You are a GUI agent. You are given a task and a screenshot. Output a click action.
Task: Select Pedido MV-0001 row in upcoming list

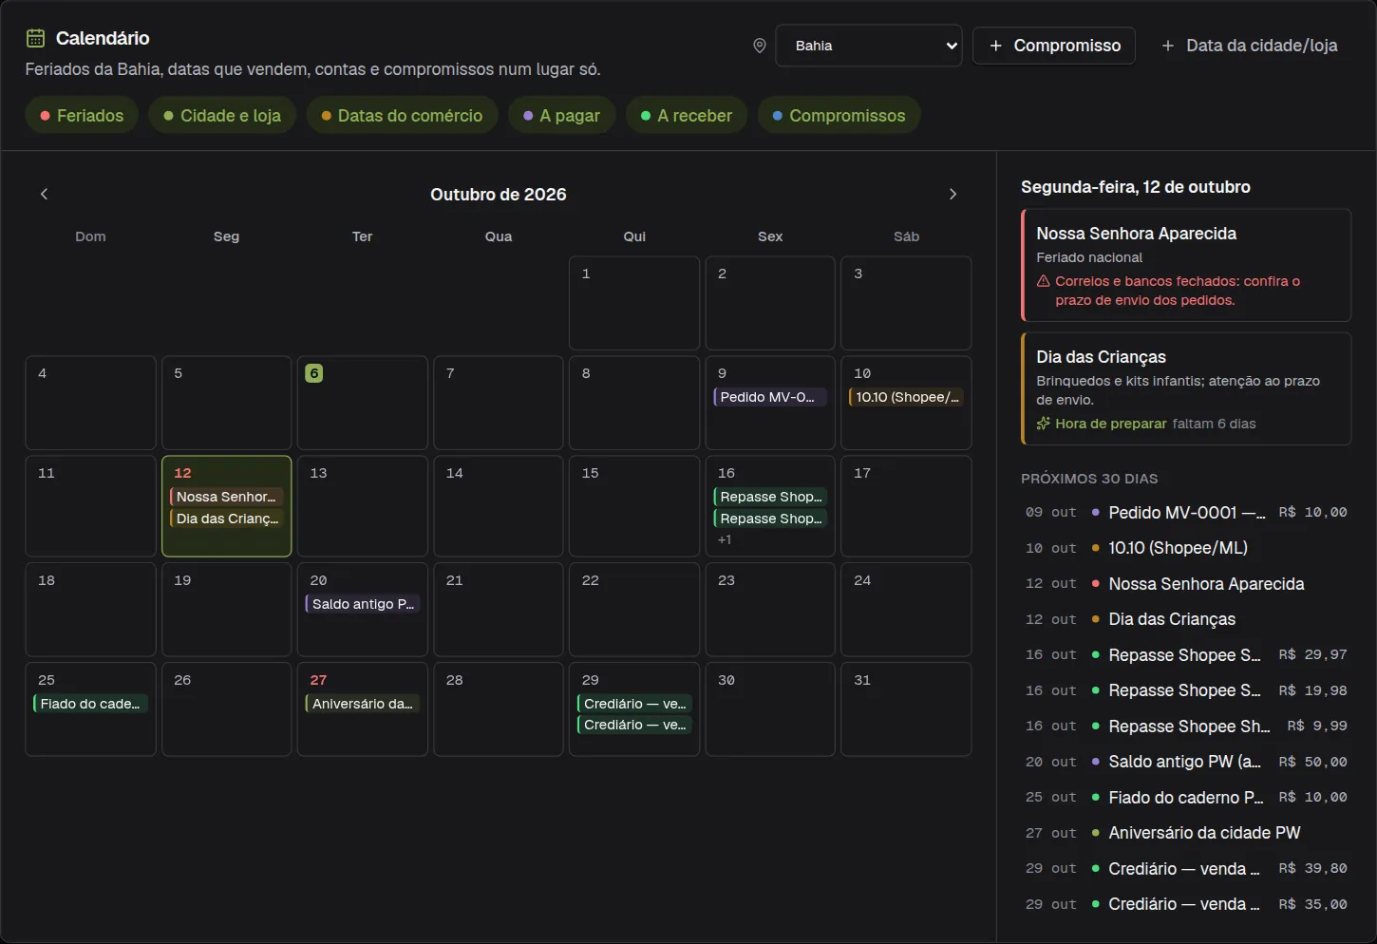1186,513
